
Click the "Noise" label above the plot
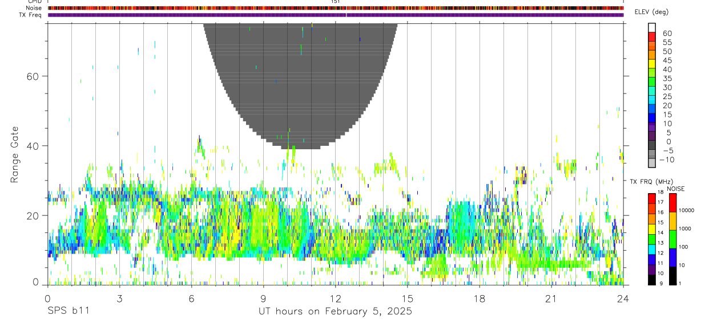tap(34, 8)
